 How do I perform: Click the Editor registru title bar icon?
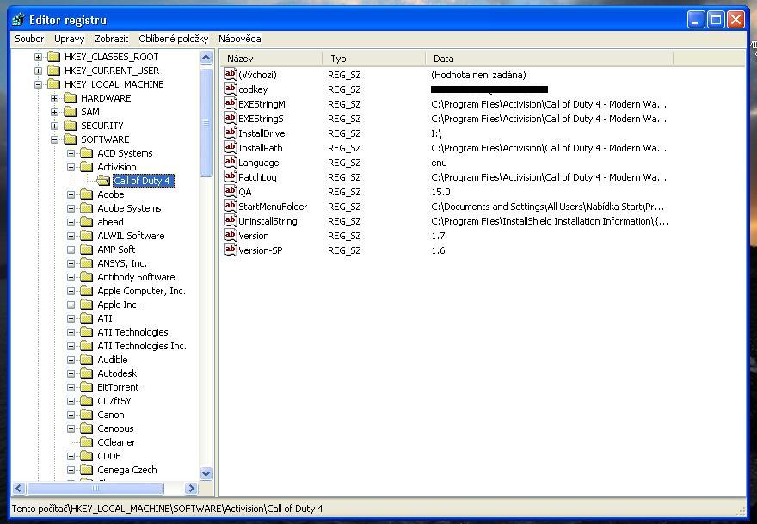[18, 20]
